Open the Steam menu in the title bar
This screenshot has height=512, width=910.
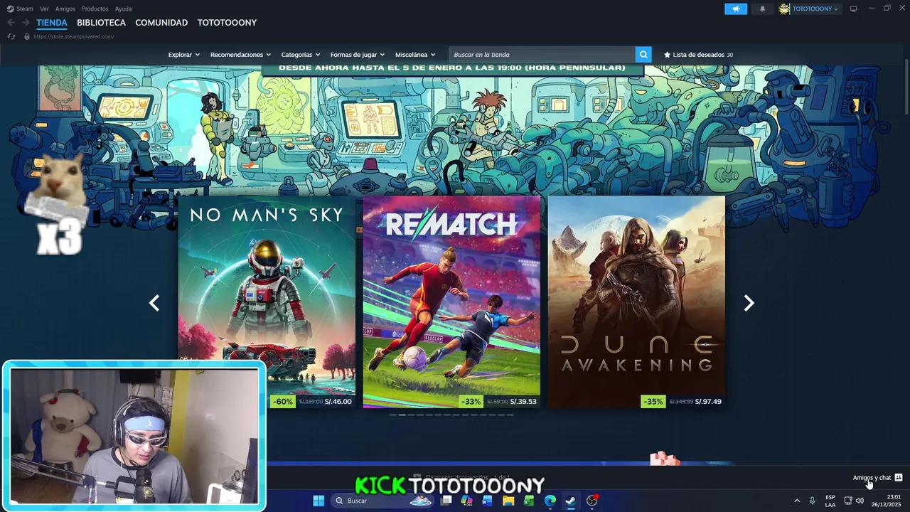[20, 9]
